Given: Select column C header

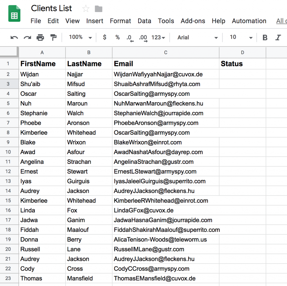Looking at the screenshot, I should click(x=166, y=52).
